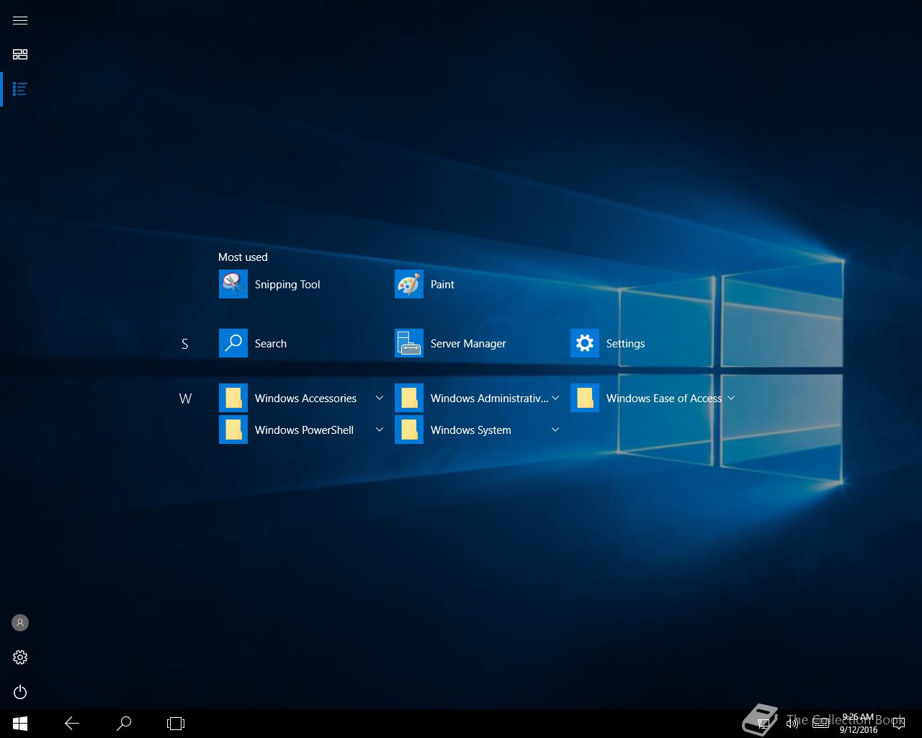Open the touch keyboard tray icon
922x738 pixels.
pos(821,724)
